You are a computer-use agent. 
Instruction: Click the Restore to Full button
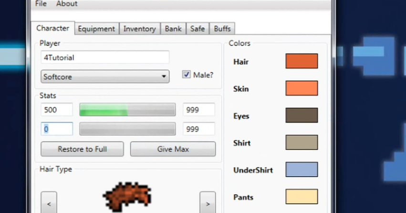pyautogui.click(x=82, y=149)
